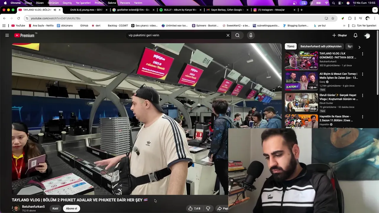The width and height of the screenshot is (379, 213).
Task: Run the search with the magnifier button
Action: click(x=237, y=35)
